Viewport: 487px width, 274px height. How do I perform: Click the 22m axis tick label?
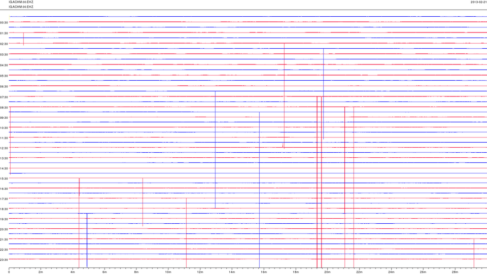tap(359, 272)
